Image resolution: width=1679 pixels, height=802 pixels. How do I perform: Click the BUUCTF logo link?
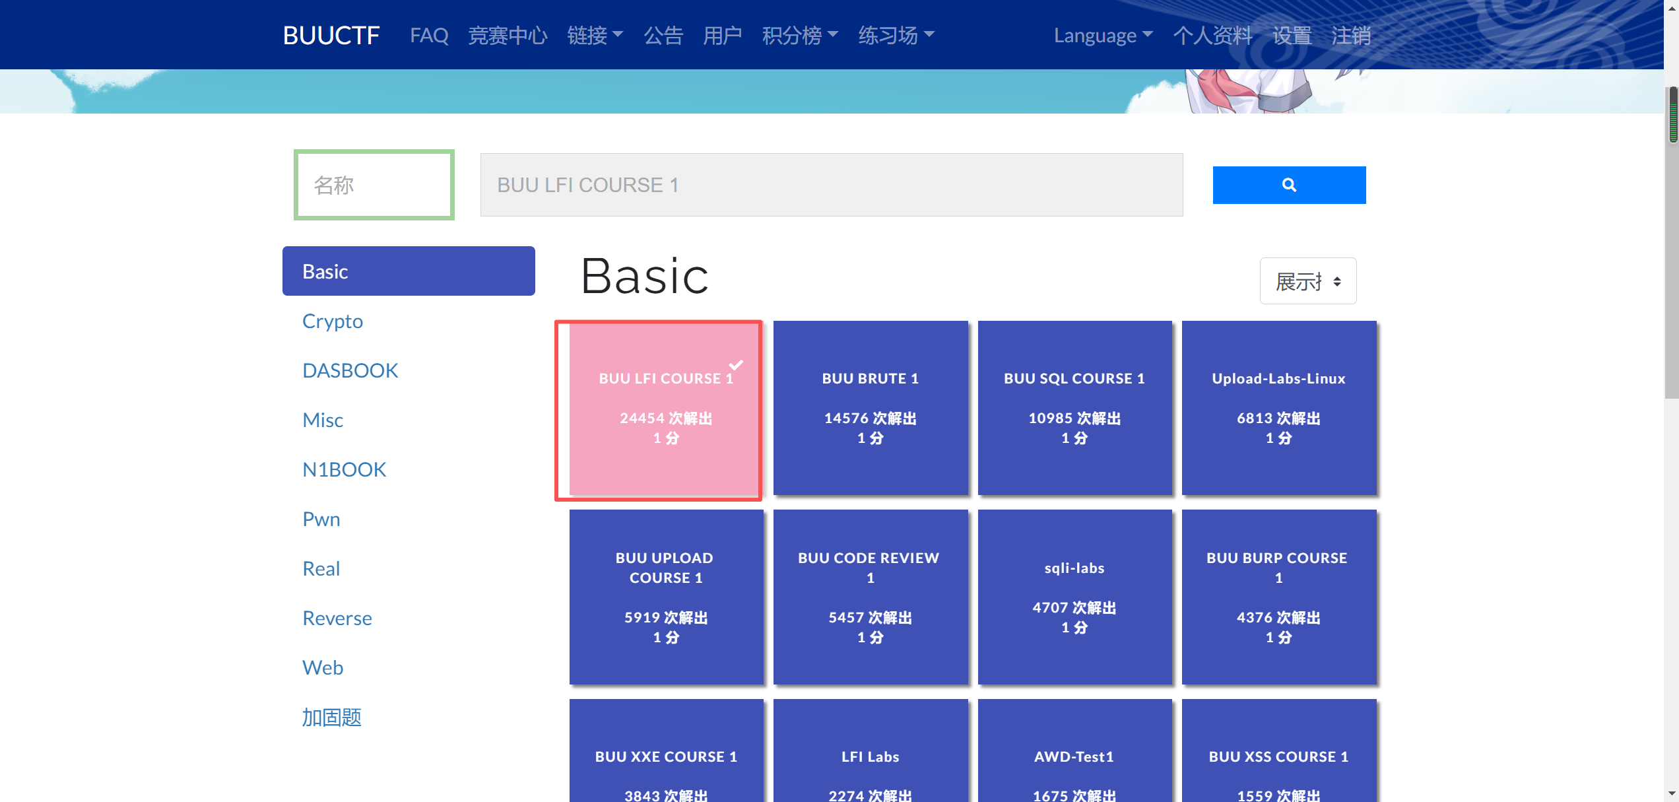[x=331, y=35]
